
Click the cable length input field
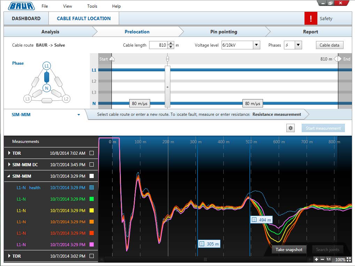coord(159,45)
